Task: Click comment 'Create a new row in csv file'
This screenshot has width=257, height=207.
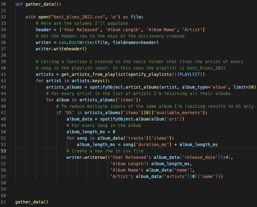Action: click(x=105, y=151)
